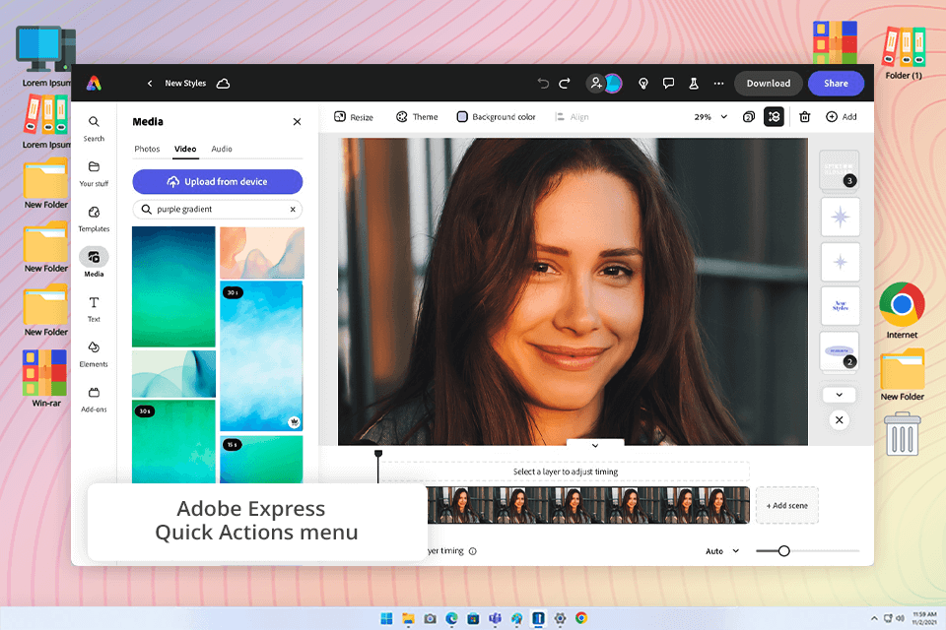Viewport: 946px width, 630px height.
Task: Click Upload from device button
Action: click(x=217, y=181)
